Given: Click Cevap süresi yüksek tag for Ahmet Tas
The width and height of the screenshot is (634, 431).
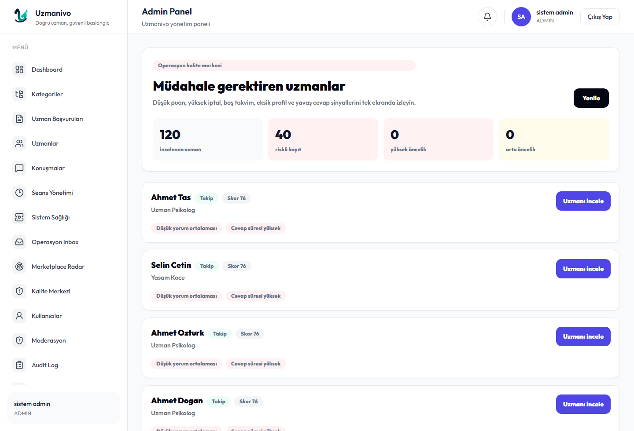Looking at the screenshot, I should 256,228.
